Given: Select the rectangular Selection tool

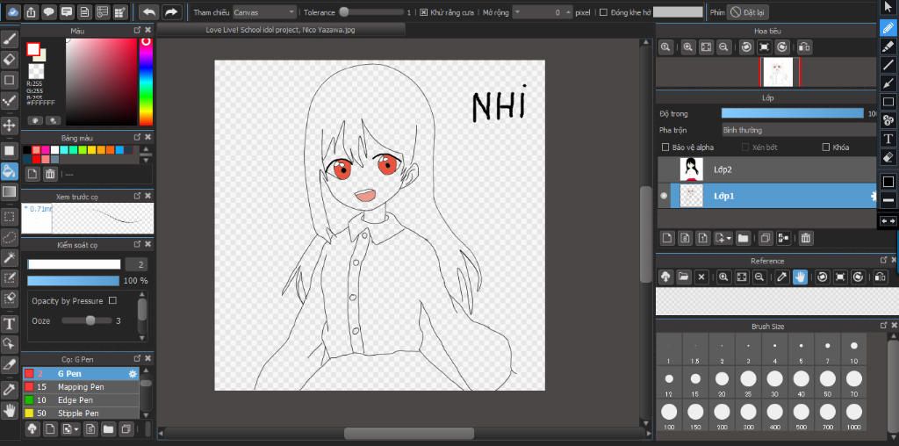Looking at the screenshot, I should (x=10, y=217).
